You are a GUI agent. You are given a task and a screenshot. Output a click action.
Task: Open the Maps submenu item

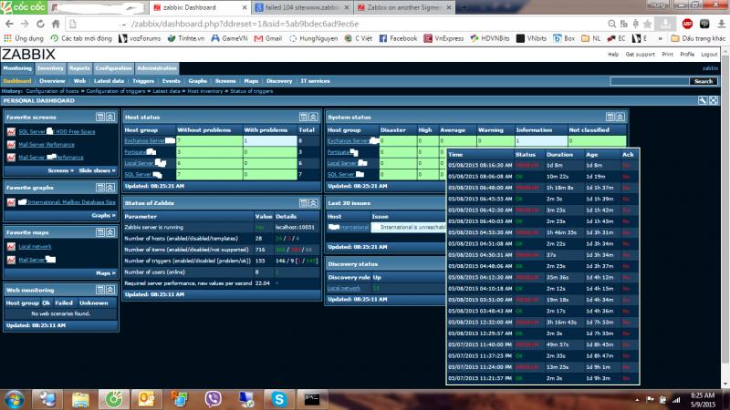click(x=251, y=81)
